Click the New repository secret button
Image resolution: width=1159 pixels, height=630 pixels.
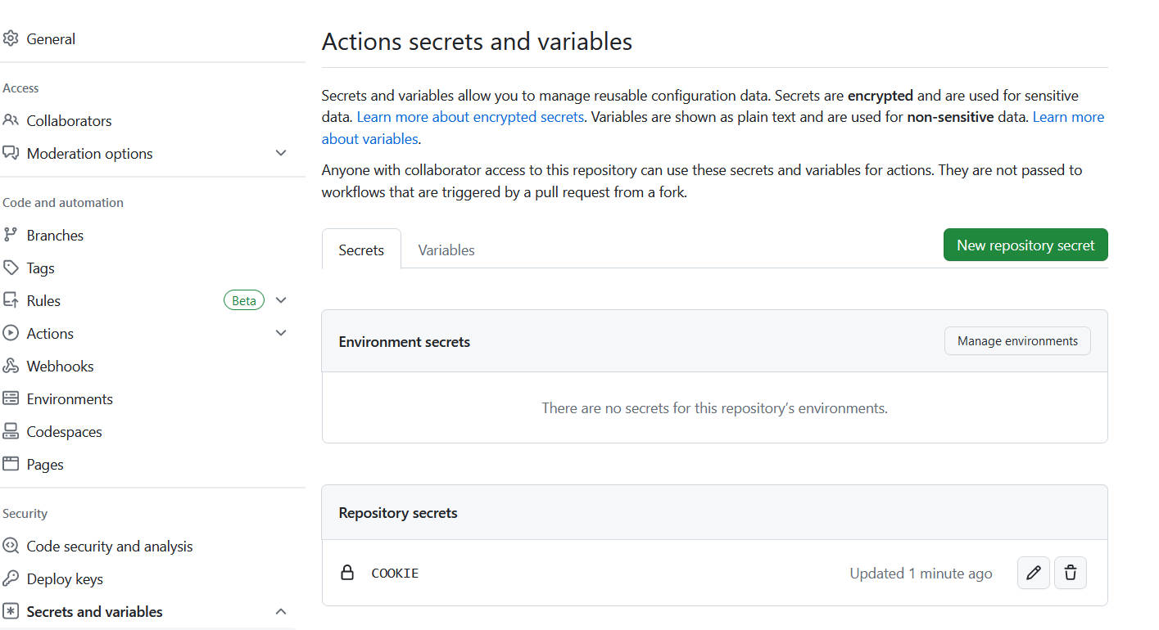[1025, 245]
